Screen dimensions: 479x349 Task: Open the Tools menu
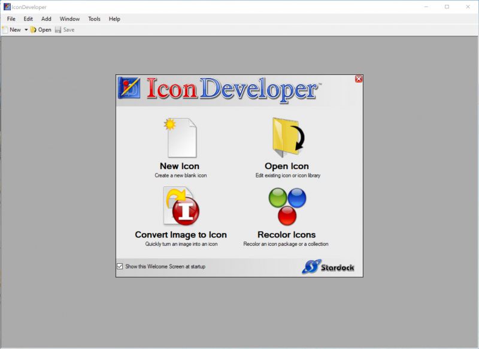pos(93,19)
